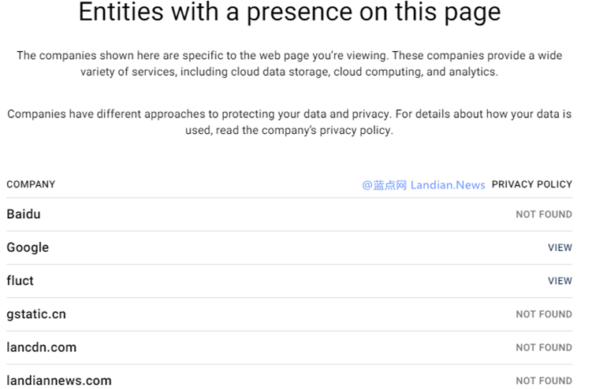Select the gstatic.cn entry

pyautogui.click(x=36, y=314)
